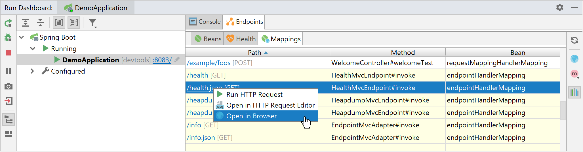Open the Filter funnel dropdown
This screenshot has width=583, height=152.
pyautogui.click(x=93, y=23)
